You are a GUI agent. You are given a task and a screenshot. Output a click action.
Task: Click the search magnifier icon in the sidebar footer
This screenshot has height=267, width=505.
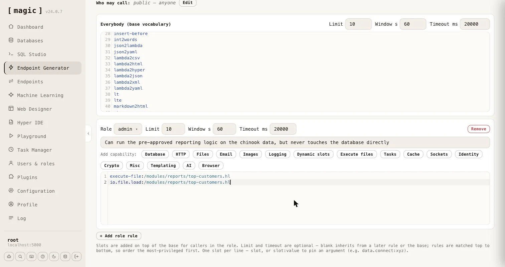tap(20, 257)
